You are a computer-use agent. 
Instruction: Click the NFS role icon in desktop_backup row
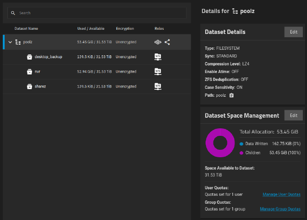pyautogui.click(x=158, y=57)
